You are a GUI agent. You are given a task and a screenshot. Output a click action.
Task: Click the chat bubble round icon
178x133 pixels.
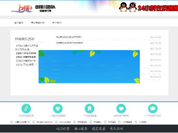coord(153,108)
